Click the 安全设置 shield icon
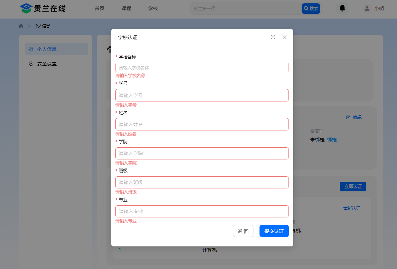 click(31, 64)
